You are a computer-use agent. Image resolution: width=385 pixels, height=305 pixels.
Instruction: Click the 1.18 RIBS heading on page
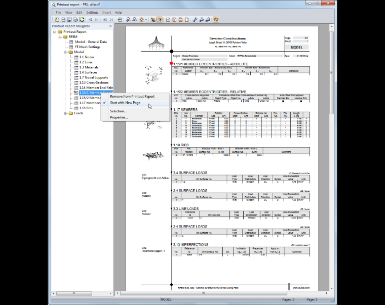point(181,145)
